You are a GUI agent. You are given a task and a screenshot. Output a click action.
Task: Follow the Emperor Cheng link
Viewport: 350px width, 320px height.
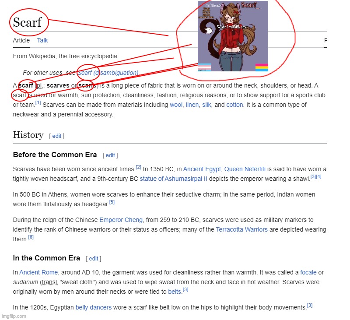121,220
